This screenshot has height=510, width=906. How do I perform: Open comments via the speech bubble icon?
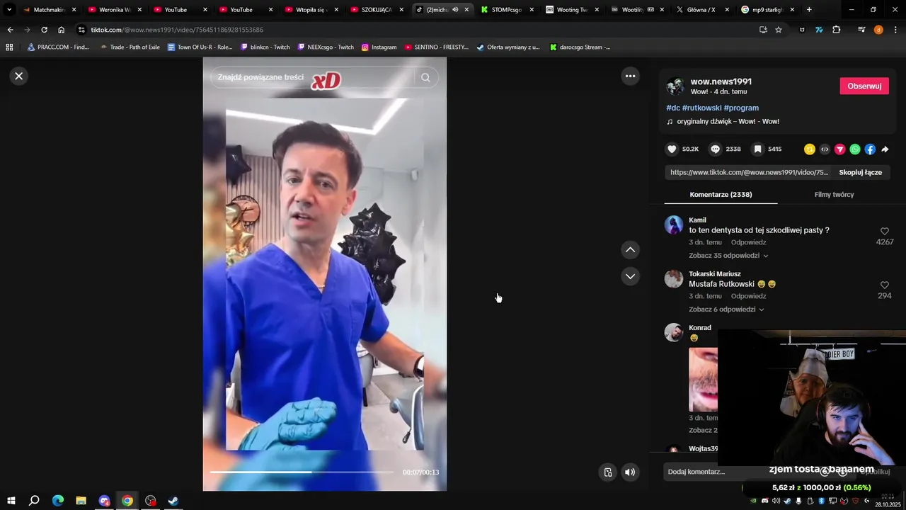pyautogui.click(x=715, y=149)
